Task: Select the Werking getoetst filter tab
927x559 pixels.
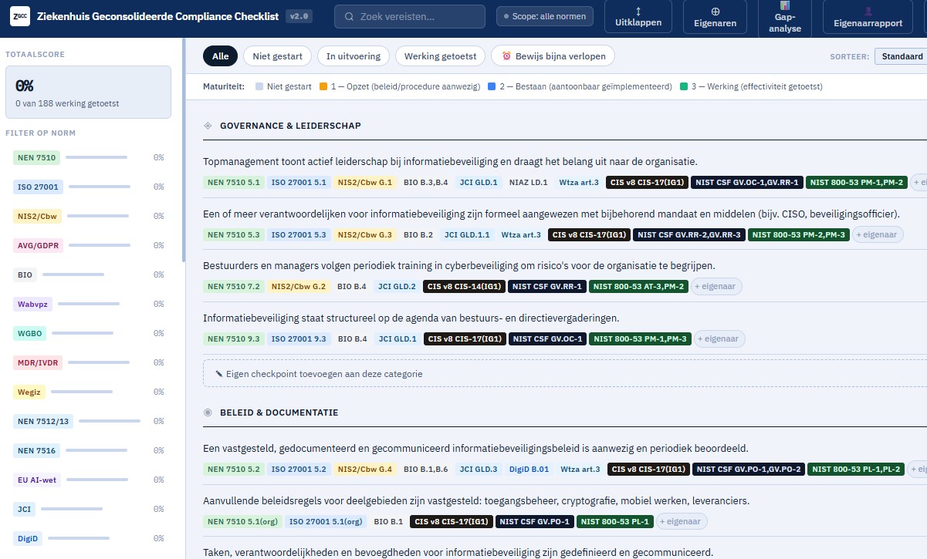Action: point(440,56)
